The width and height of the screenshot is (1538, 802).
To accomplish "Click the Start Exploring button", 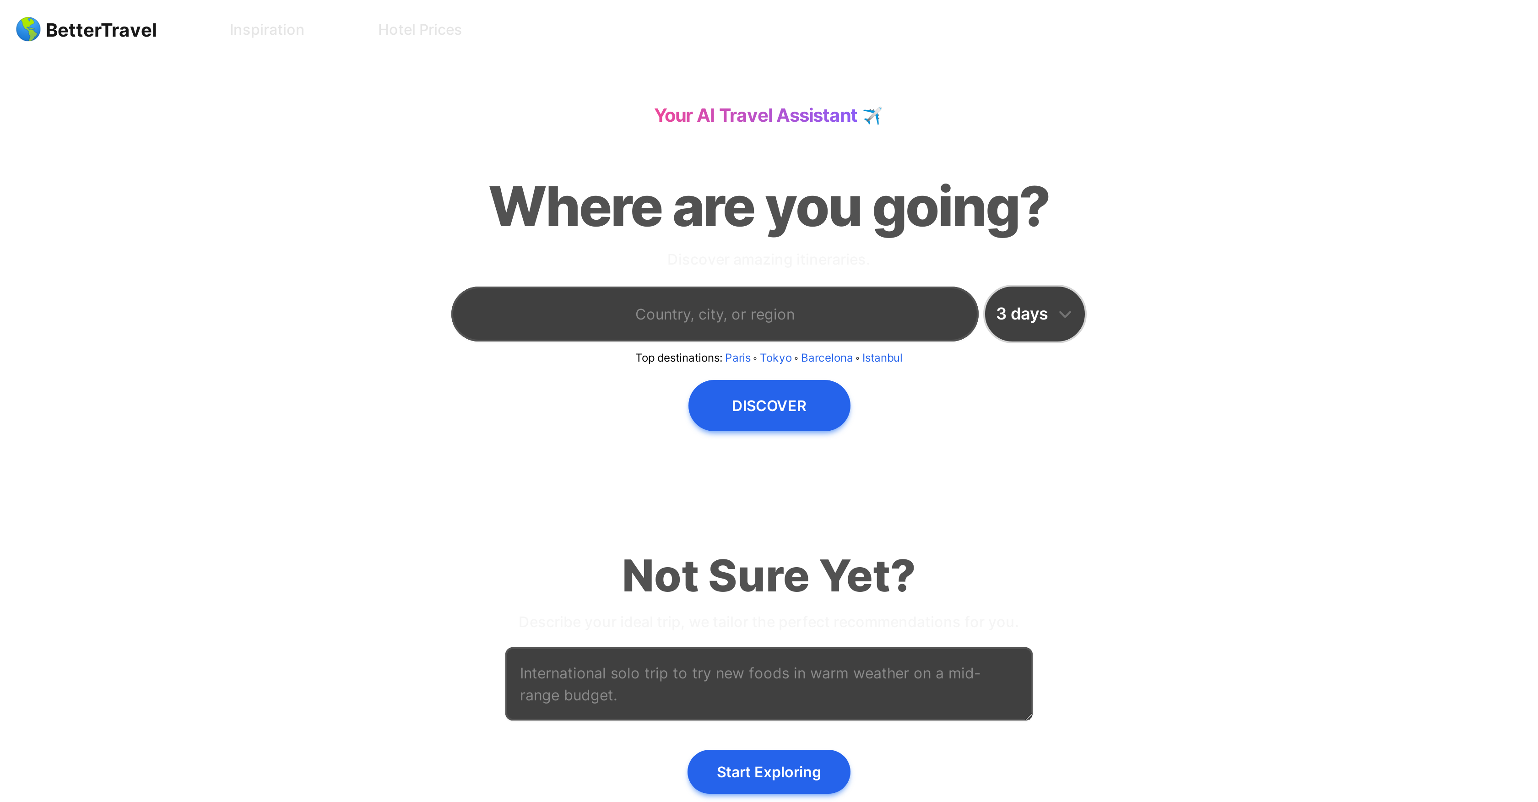I will (x=769, y=771).
